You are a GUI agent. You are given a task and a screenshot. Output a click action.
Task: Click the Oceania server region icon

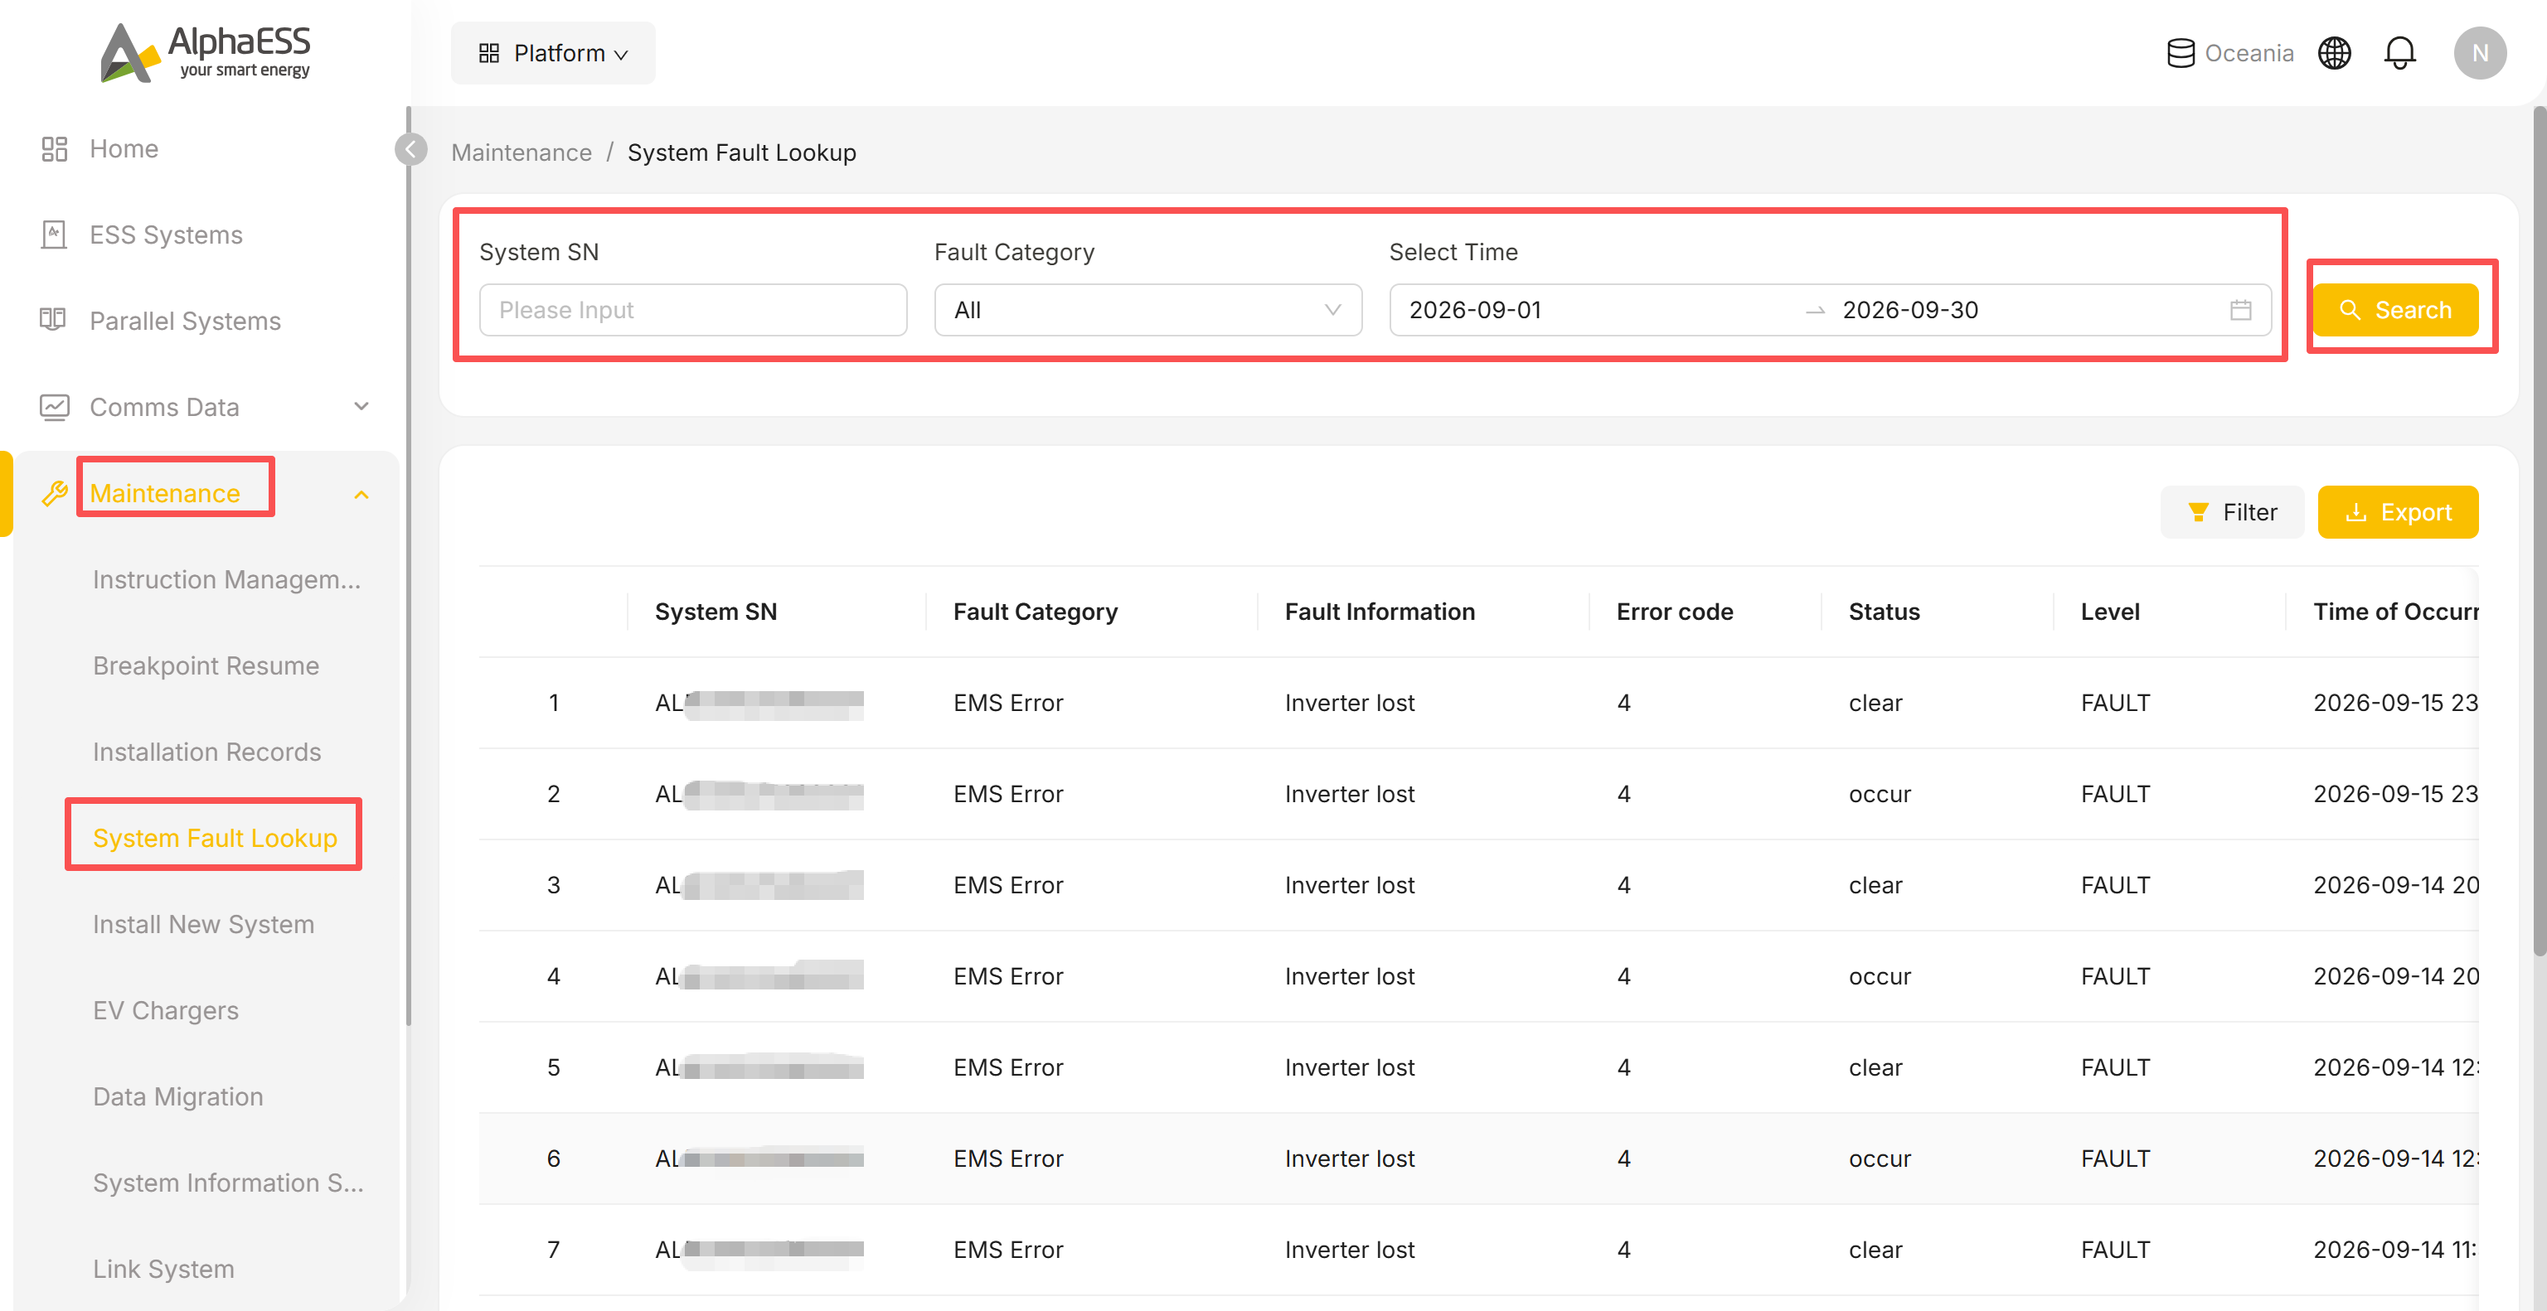click(x=2181, y=53)
